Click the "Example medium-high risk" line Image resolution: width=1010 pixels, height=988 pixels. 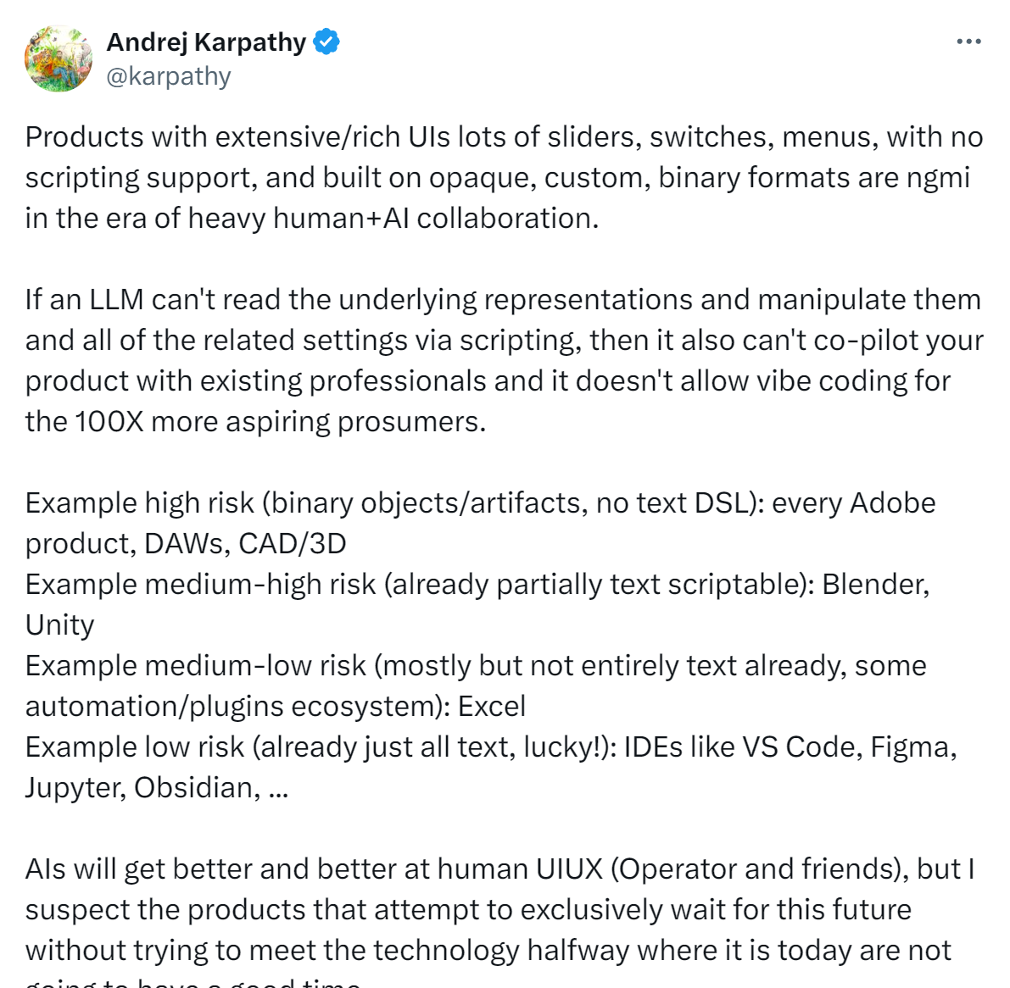coord(477,604)
